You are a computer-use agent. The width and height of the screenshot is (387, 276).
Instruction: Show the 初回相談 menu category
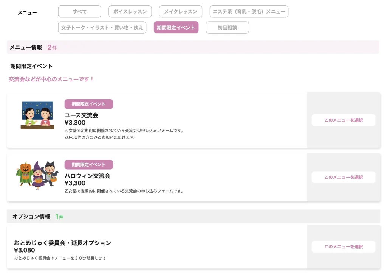[x=227, y=28]
